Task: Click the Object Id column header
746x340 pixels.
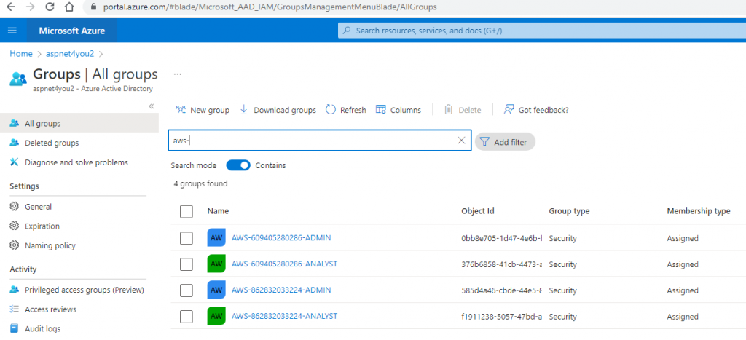Action: 478,211
